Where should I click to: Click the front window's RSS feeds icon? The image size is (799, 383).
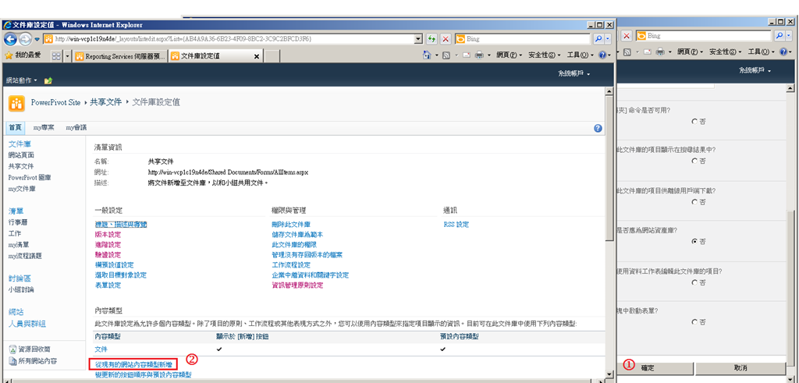tap(446, 55)
